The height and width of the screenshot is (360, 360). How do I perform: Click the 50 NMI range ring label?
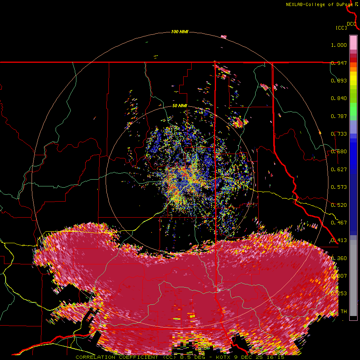180,106
